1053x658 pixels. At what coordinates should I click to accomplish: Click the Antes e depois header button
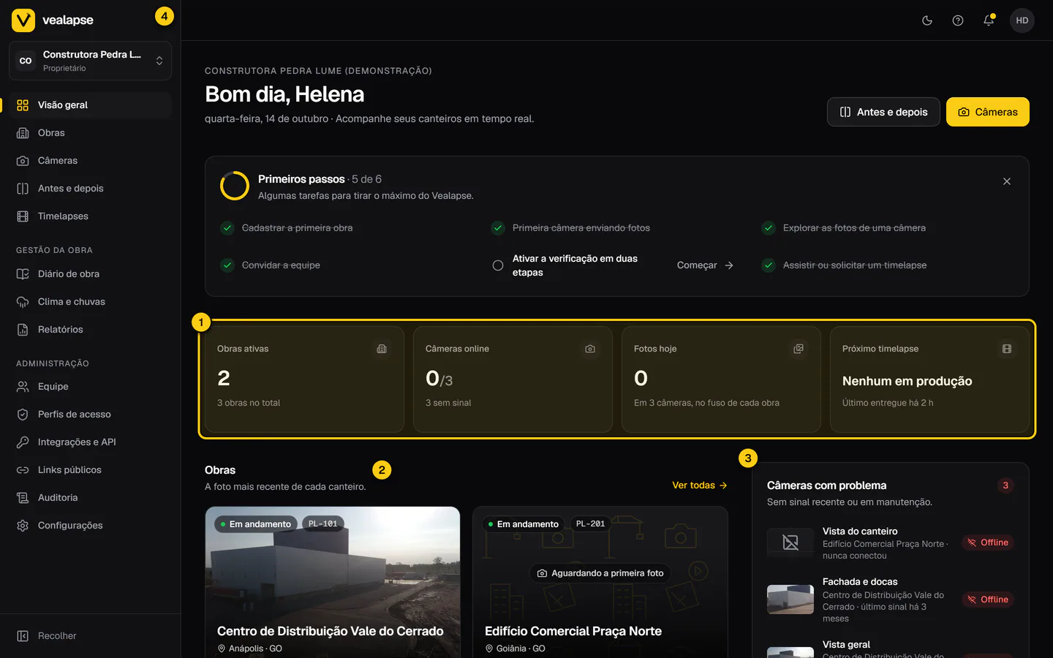pos(883,112)
